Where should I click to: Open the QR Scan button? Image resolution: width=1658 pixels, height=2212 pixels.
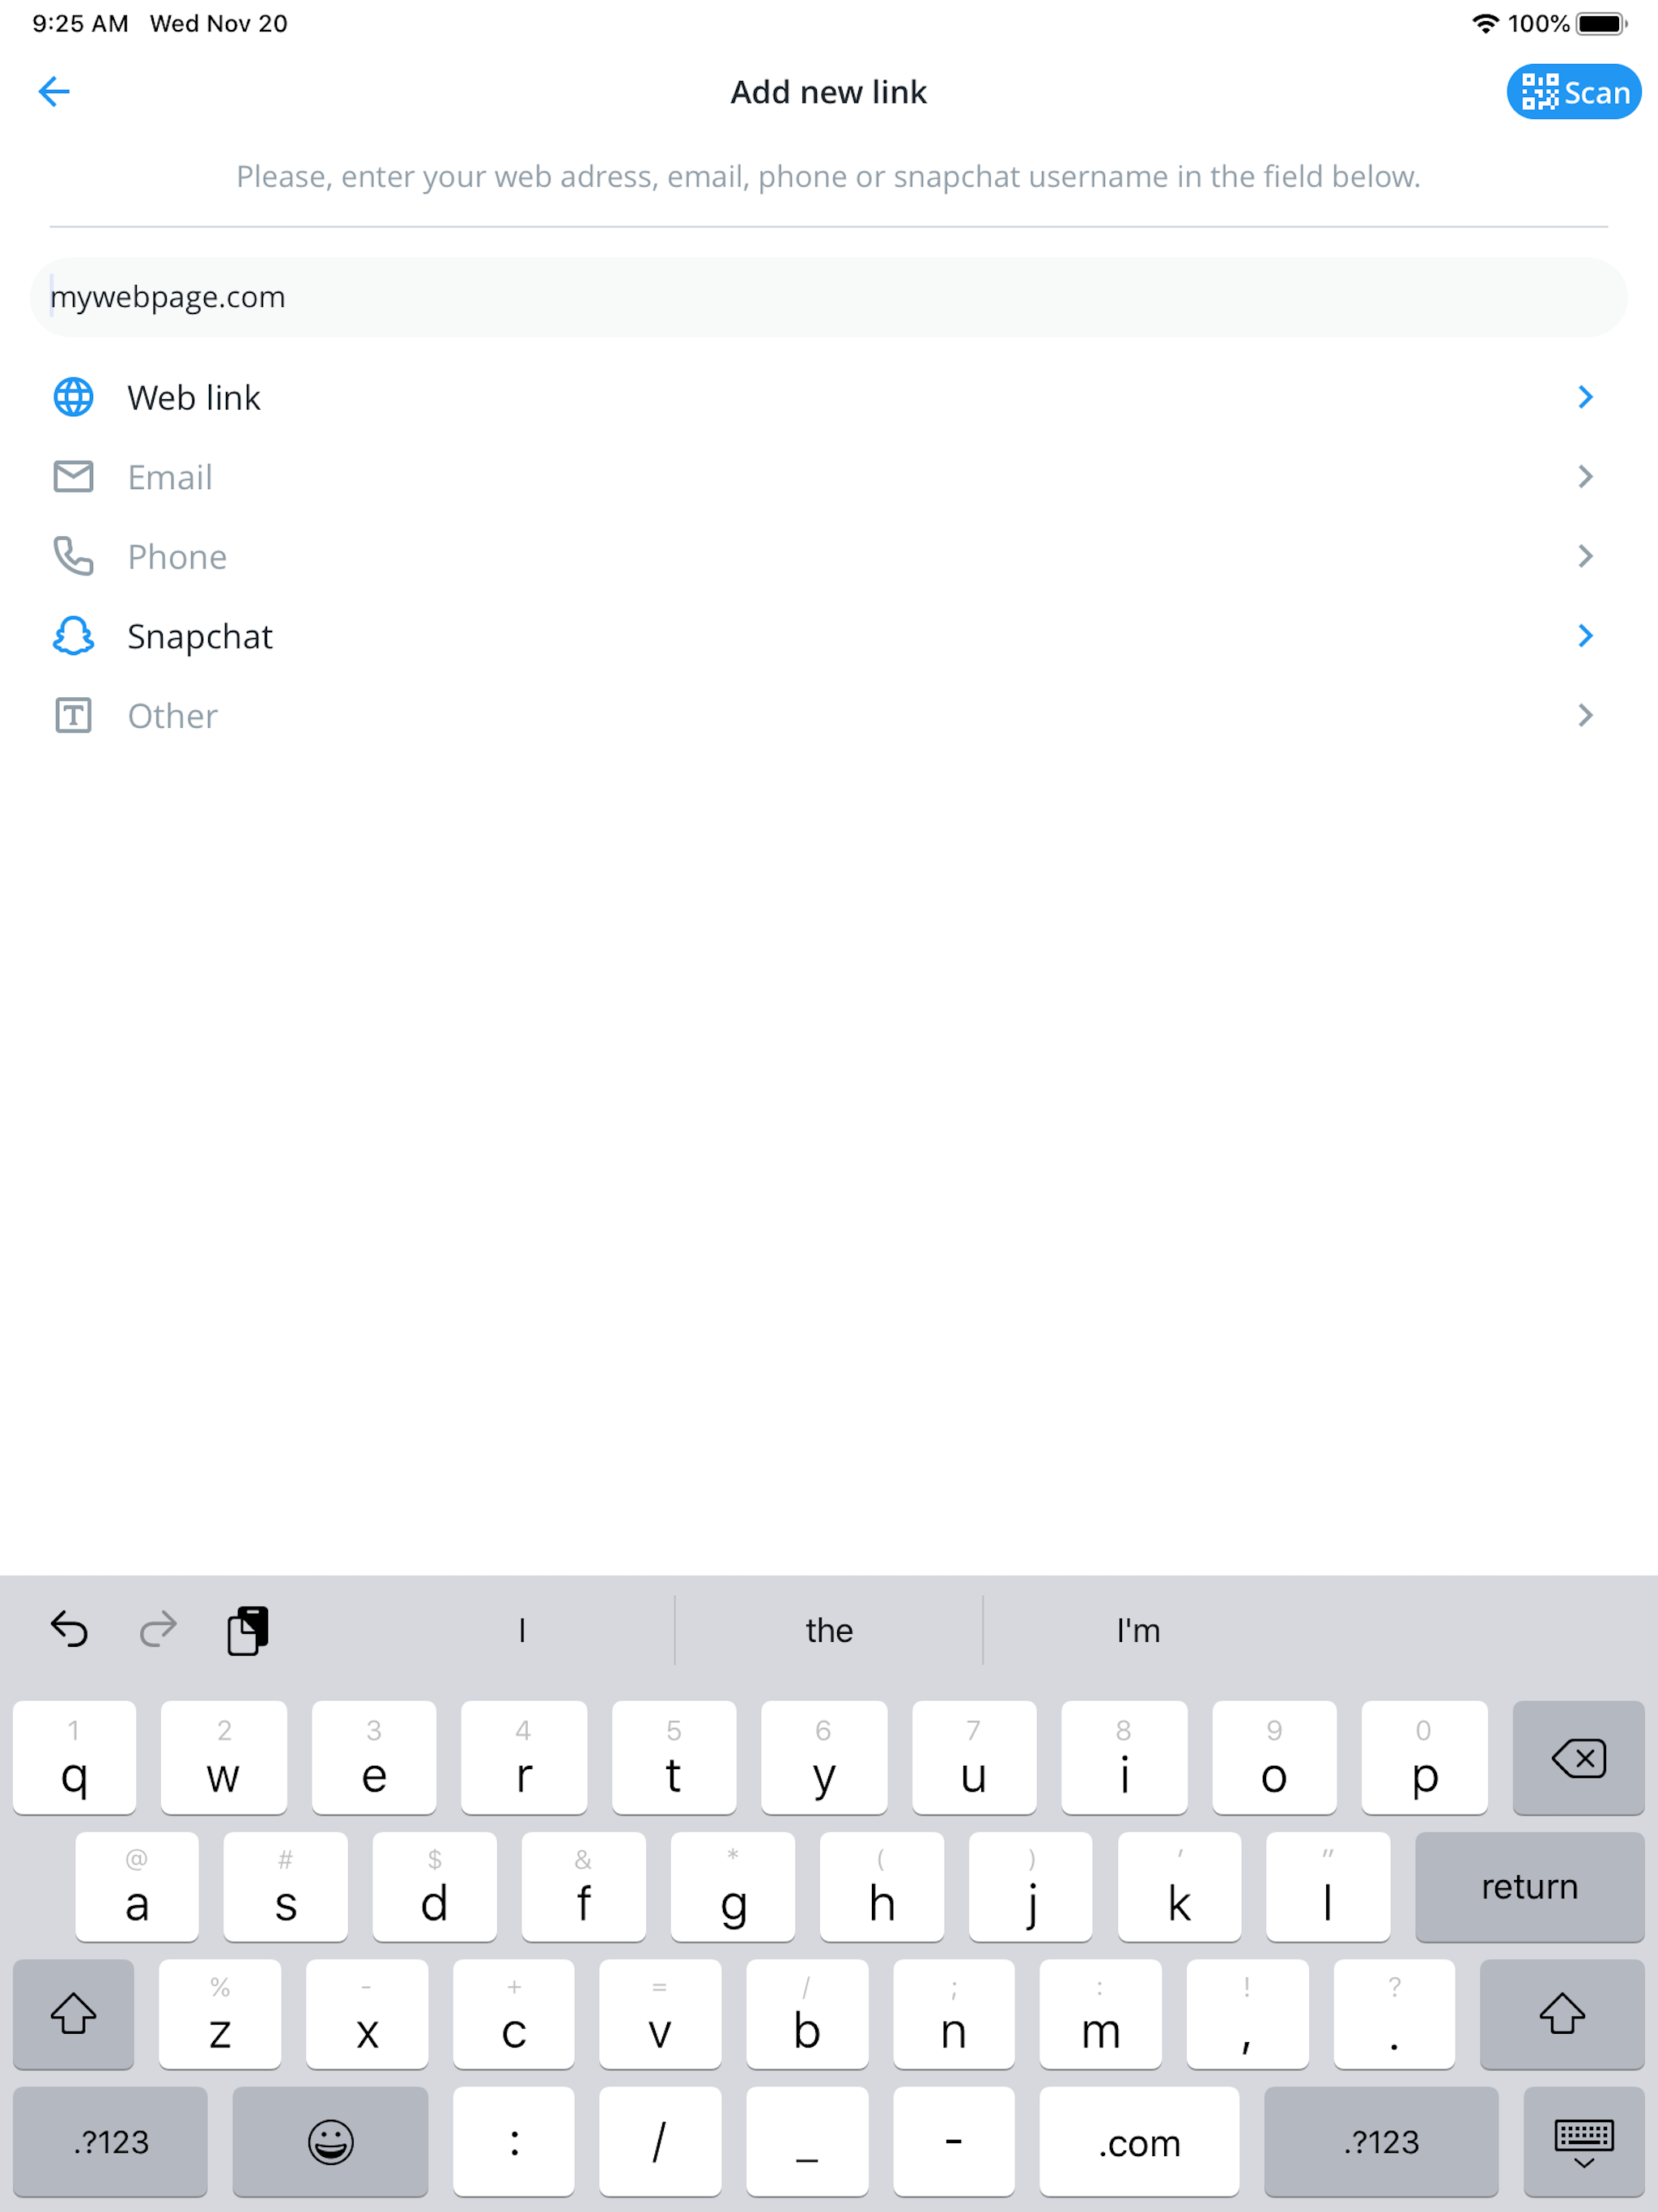tap(1573, 92)
